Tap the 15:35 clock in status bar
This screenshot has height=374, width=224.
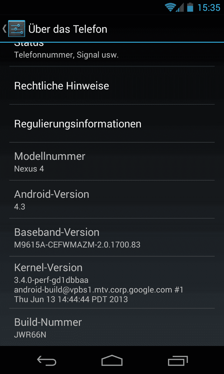209,7
